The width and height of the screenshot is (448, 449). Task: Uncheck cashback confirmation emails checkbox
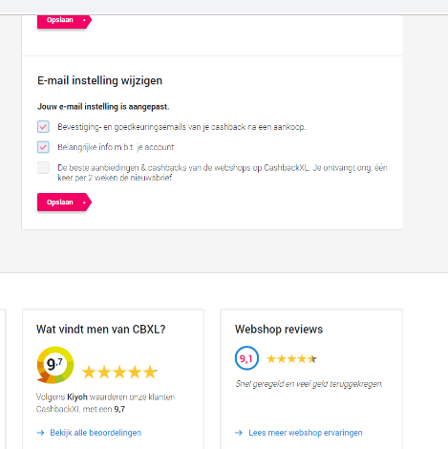[43, 126]
